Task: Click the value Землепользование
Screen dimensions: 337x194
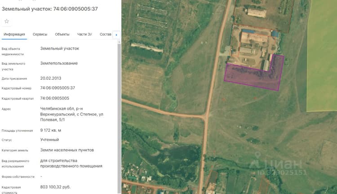Action: tap(59, 63)
